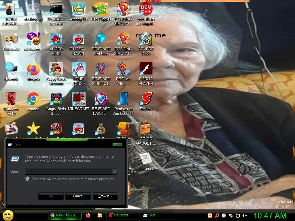295x221 pixels.
Task: Expand the Open combo box dropdown arrow
Action: [115, 172]
